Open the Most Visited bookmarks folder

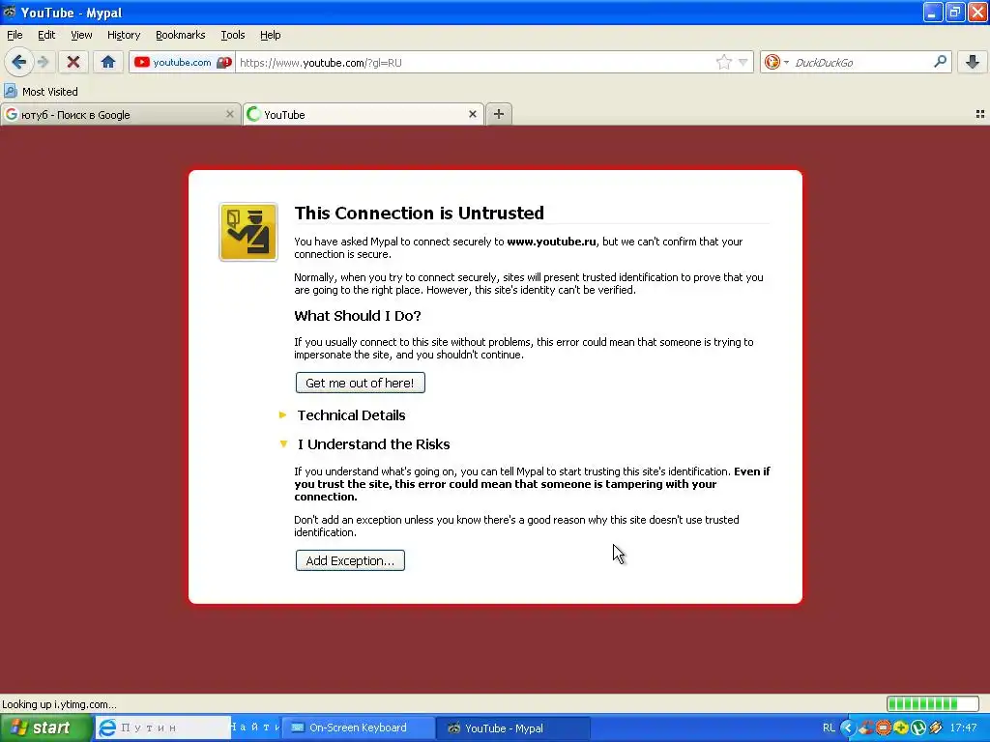click(x=41, y=92)
